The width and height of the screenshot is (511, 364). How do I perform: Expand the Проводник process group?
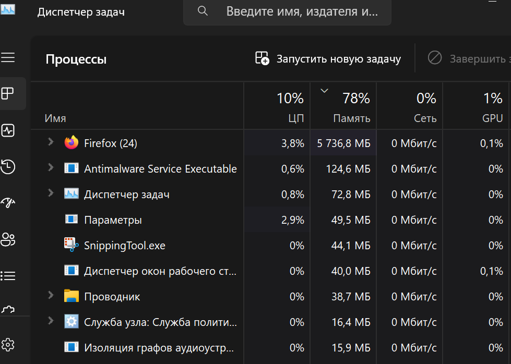pos(51,295)
